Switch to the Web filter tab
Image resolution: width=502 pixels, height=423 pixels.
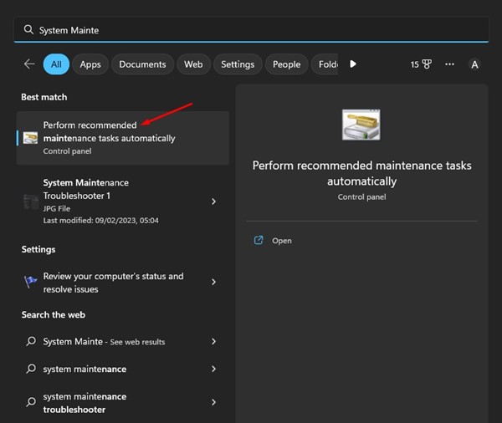tap(193, 64)
